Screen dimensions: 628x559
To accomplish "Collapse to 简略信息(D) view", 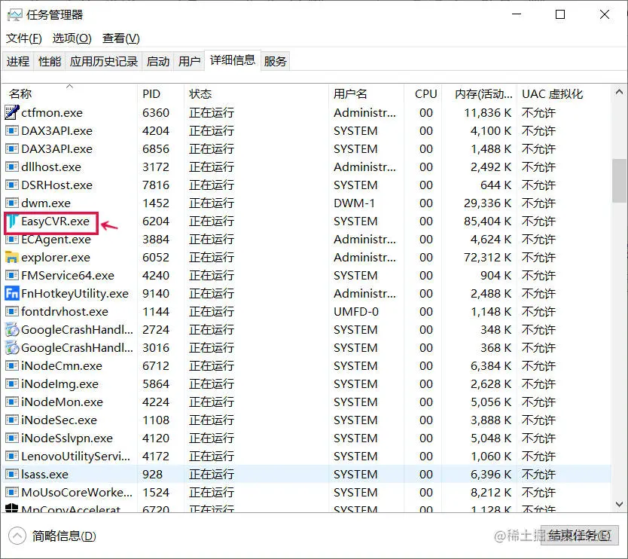I will click(x=53, y=536).
